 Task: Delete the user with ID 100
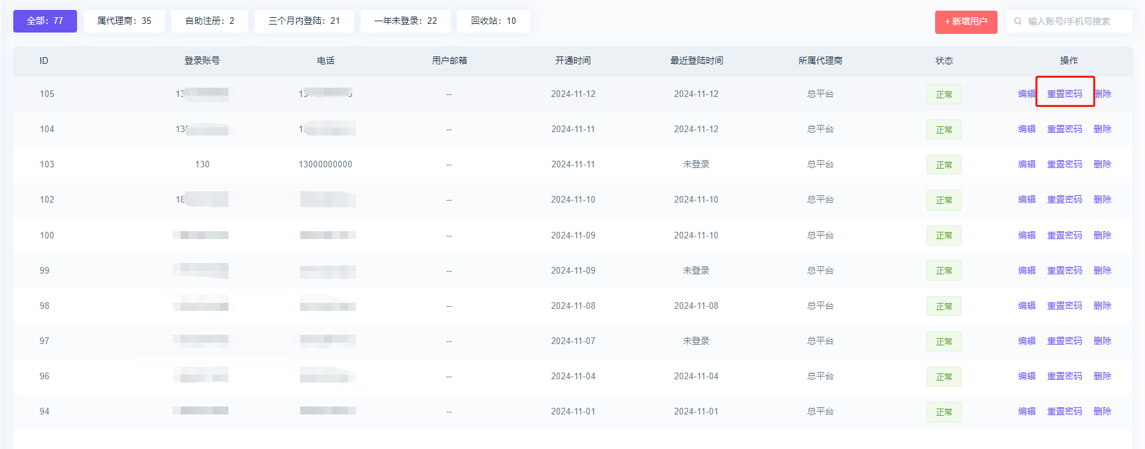pyautogui.click(x=1102, y=235)
